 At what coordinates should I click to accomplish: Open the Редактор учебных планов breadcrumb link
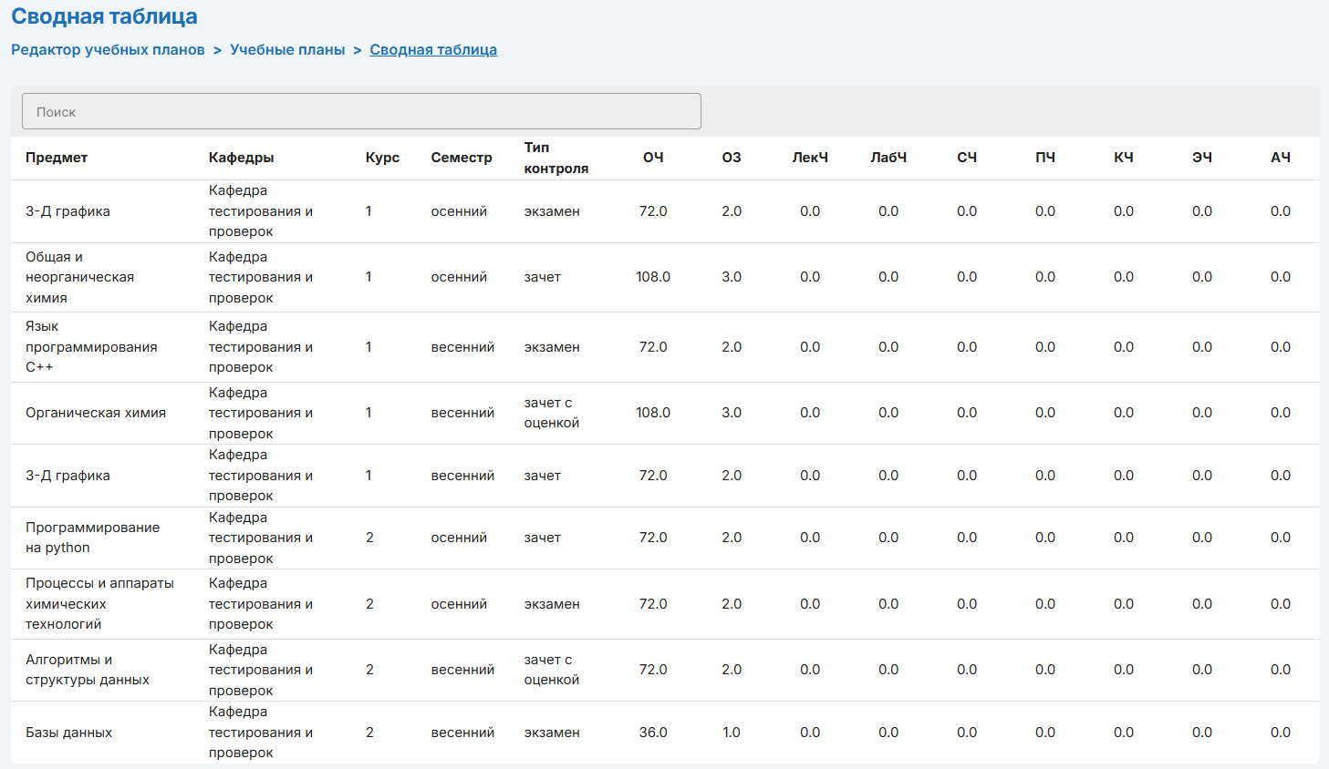tap(108, 49)
